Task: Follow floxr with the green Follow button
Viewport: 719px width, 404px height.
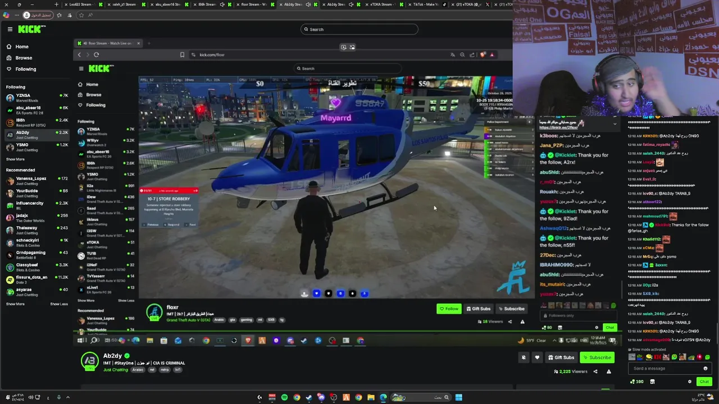Action: (449, 309)
